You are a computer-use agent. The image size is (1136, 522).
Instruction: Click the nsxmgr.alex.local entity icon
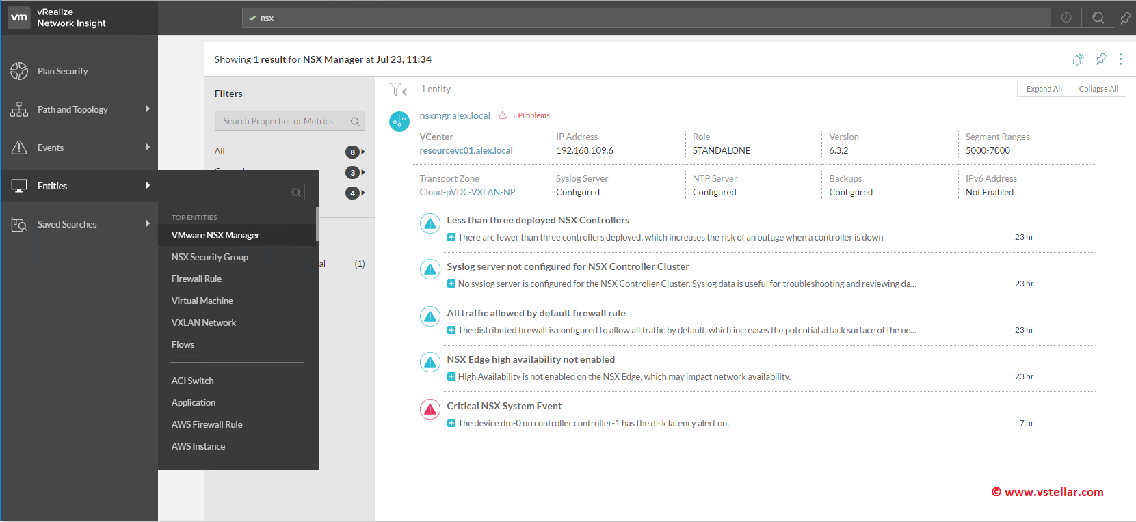click(x=399, y=122)
